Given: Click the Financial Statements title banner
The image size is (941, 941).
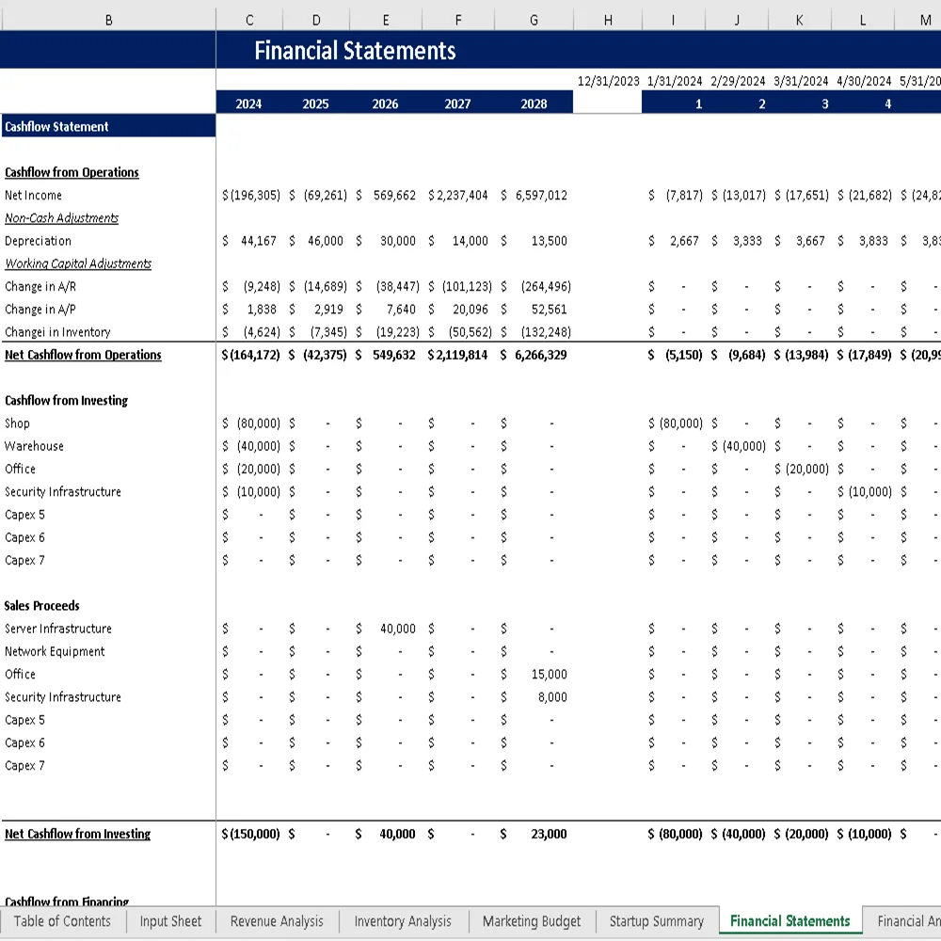Looking at the screenshot, I should tap(355, 50).
